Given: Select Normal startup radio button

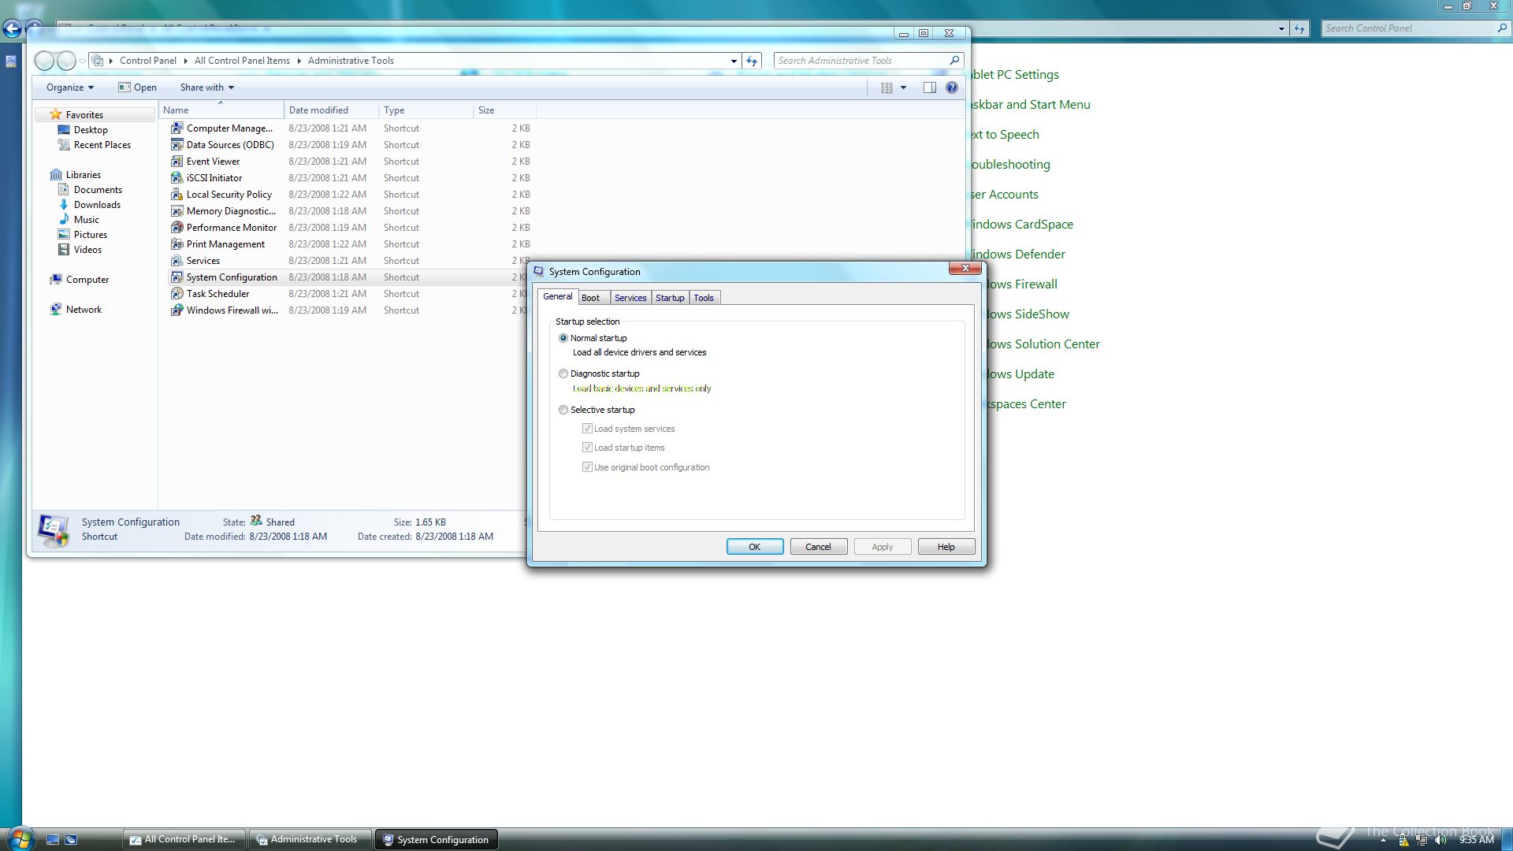Looking at the screenshot, I should 563,338.
